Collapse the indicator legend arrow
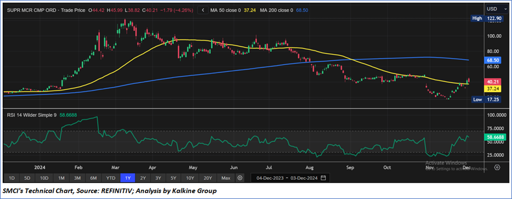 (x=203, y=10)
